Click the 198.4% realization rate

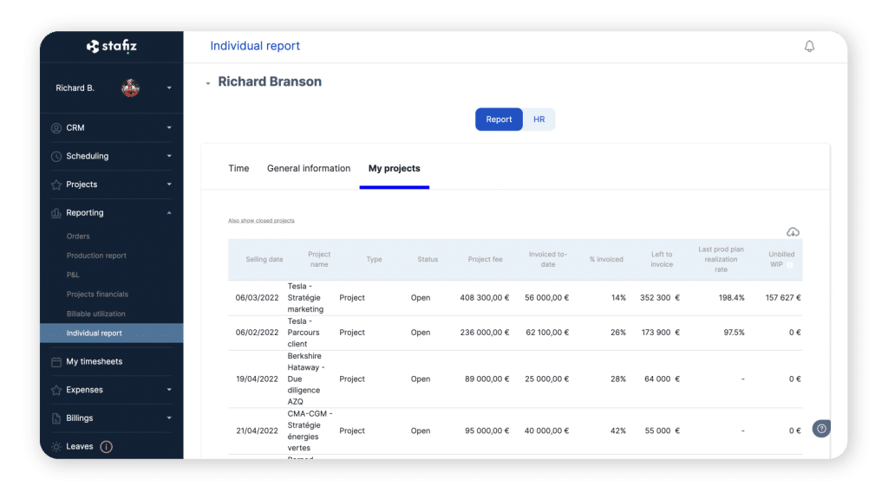732,297
